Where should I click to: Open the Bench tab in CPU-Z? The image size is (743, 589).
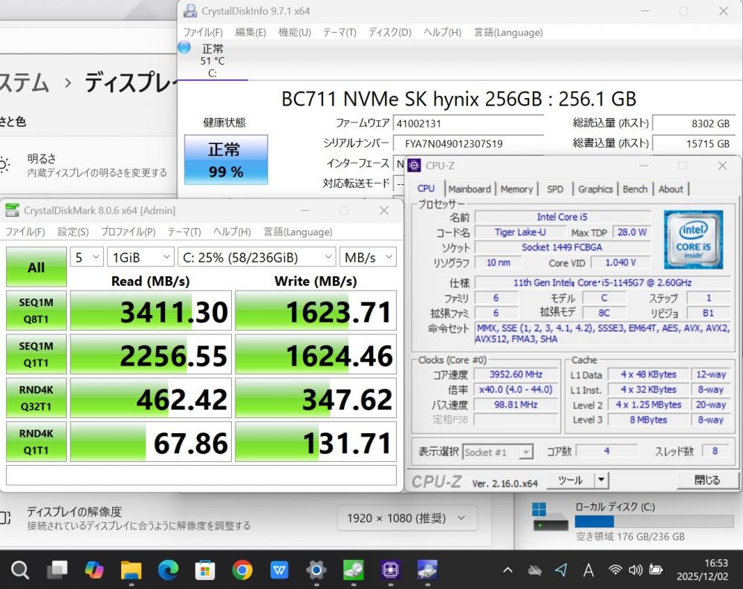(x=635, y=189)
